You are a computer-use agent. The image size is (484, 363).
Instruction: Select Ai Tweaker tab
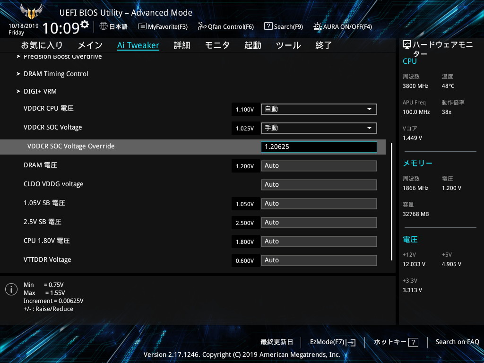click(138, 45)
